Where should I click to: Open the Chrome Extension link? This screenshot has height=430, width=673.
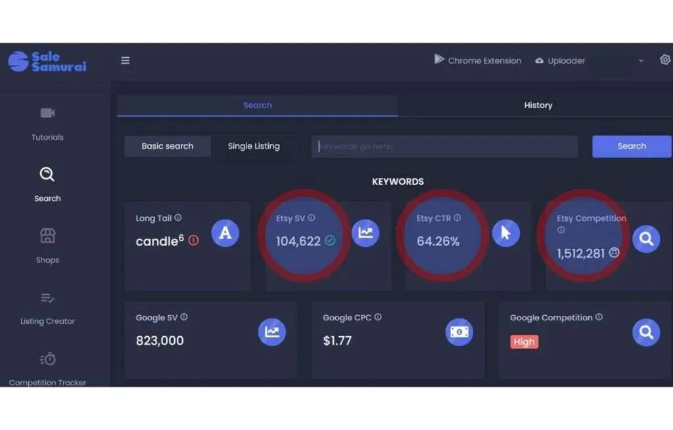(x=478, y=60)
